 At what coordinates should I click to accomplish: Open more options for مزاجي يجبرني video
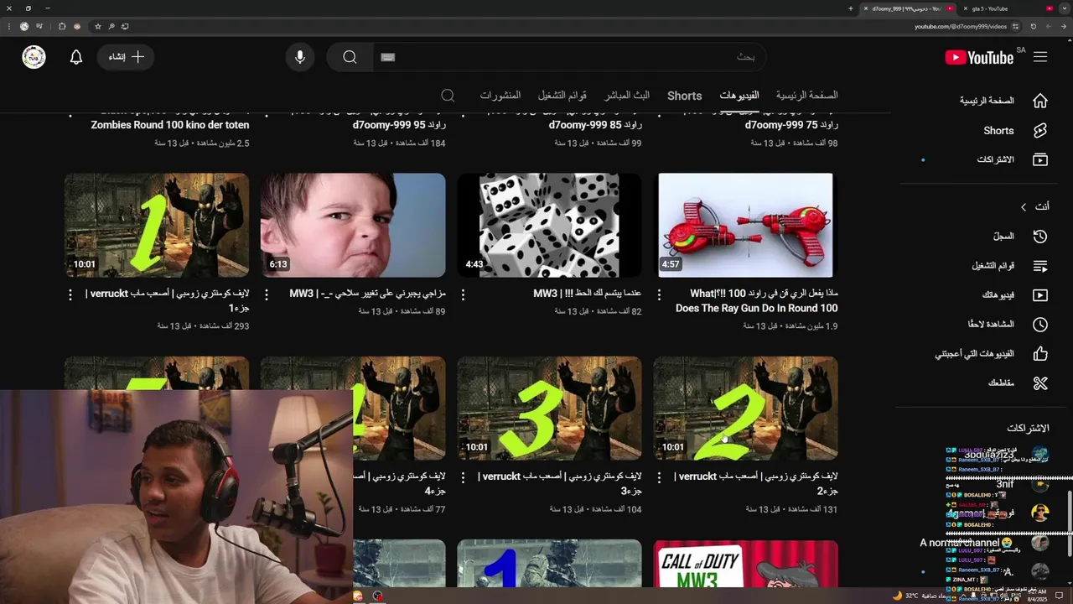pyautogui.click(x=267, y=294)
